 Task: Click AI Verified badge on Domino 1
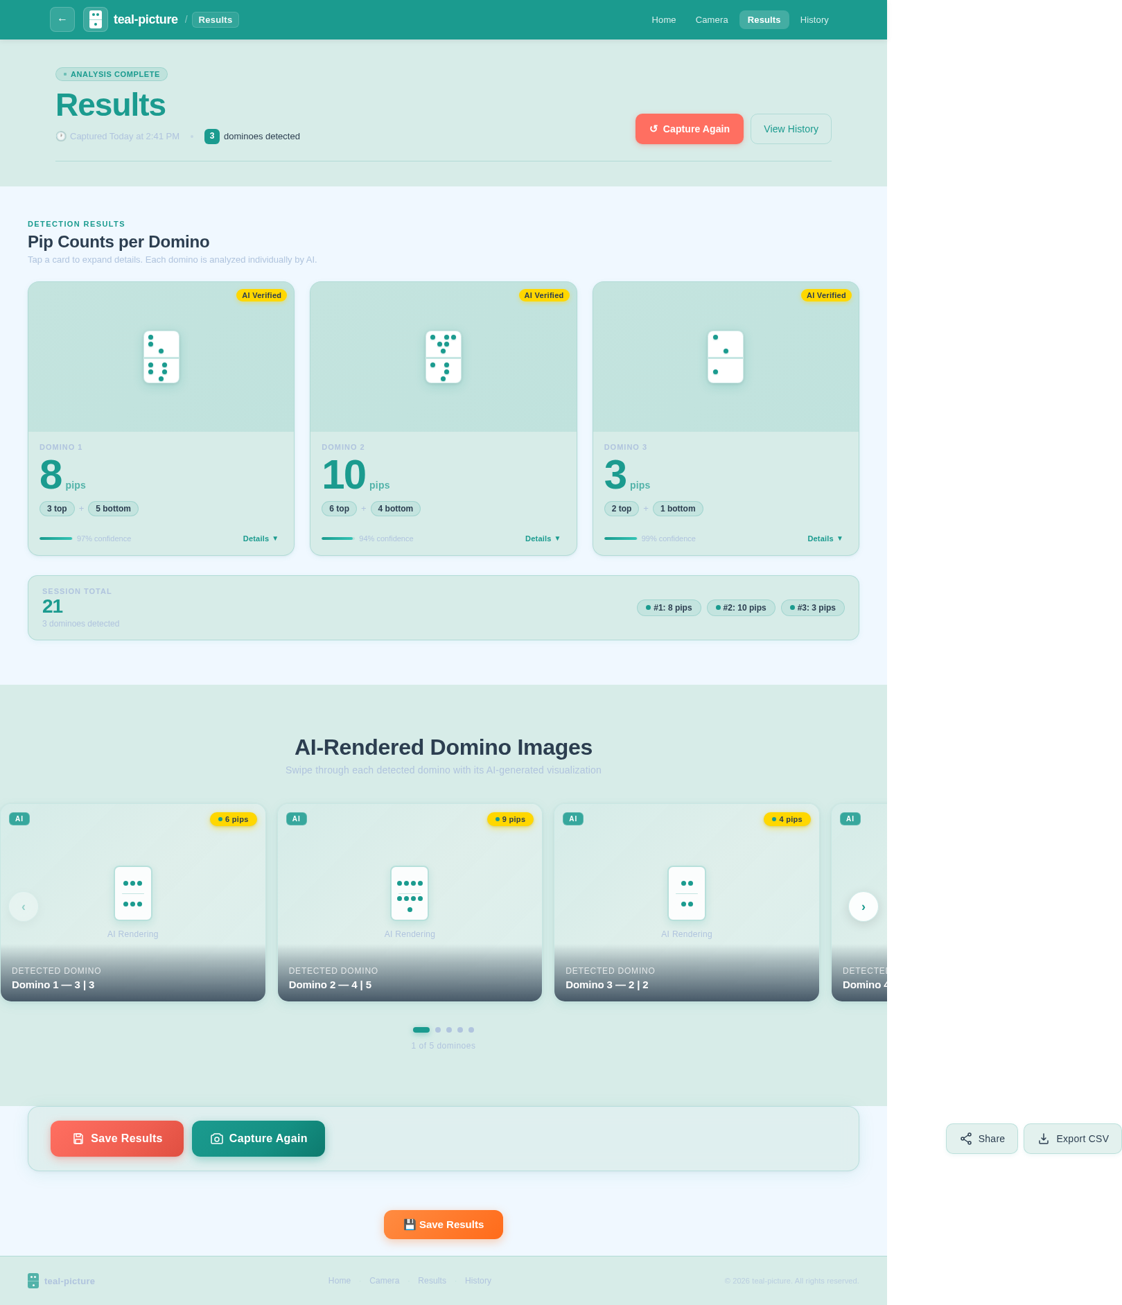click(261, 295)
